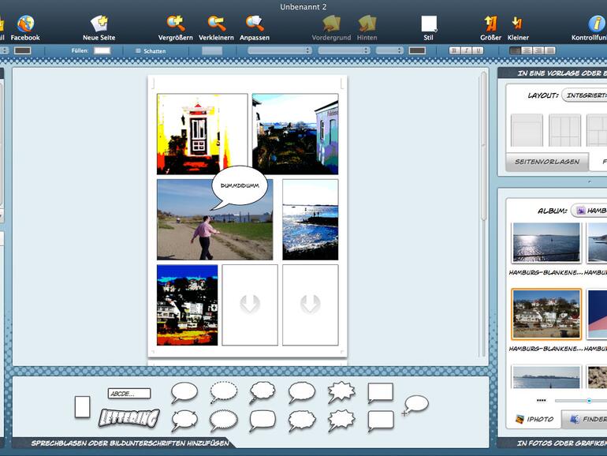Image resolution: width=607 pixels, height=456 pixels.
Task: Enable the Schatten shadow checkbox
Action: point(139,50)
